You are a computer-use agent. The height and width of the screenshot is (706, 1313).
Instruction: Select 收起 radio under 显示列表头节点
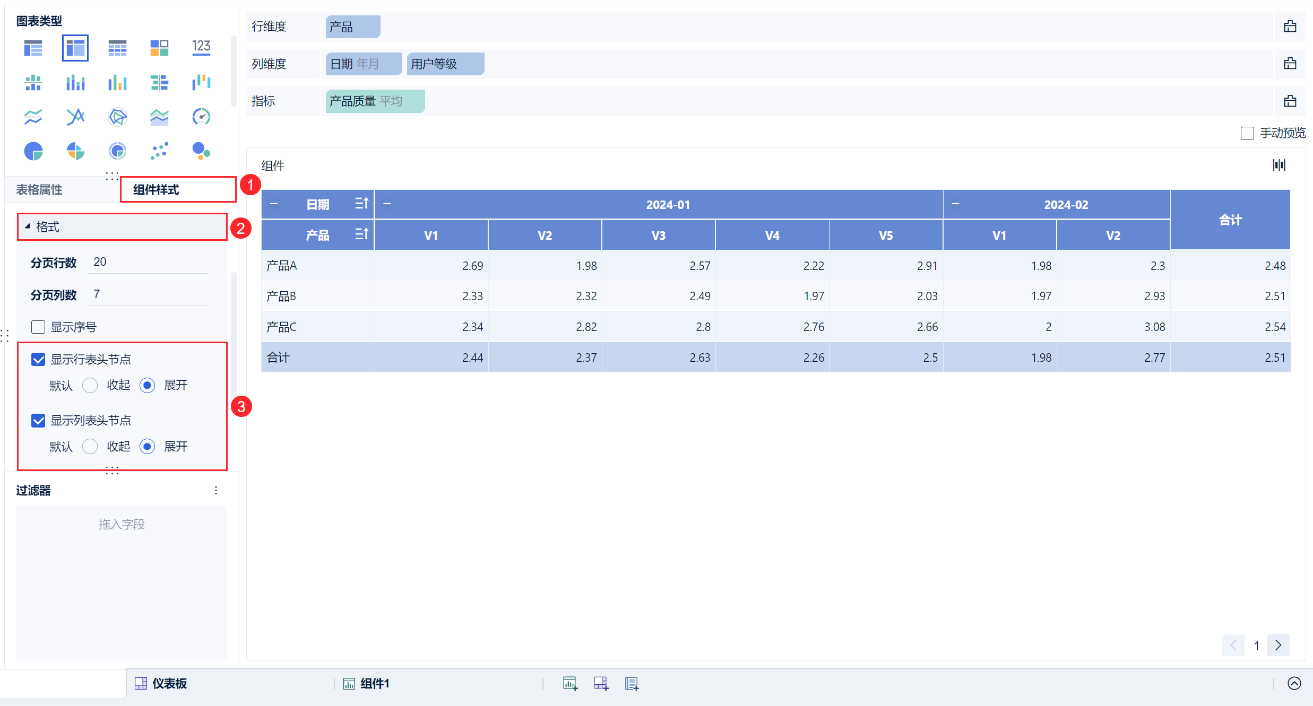point(90,447)
